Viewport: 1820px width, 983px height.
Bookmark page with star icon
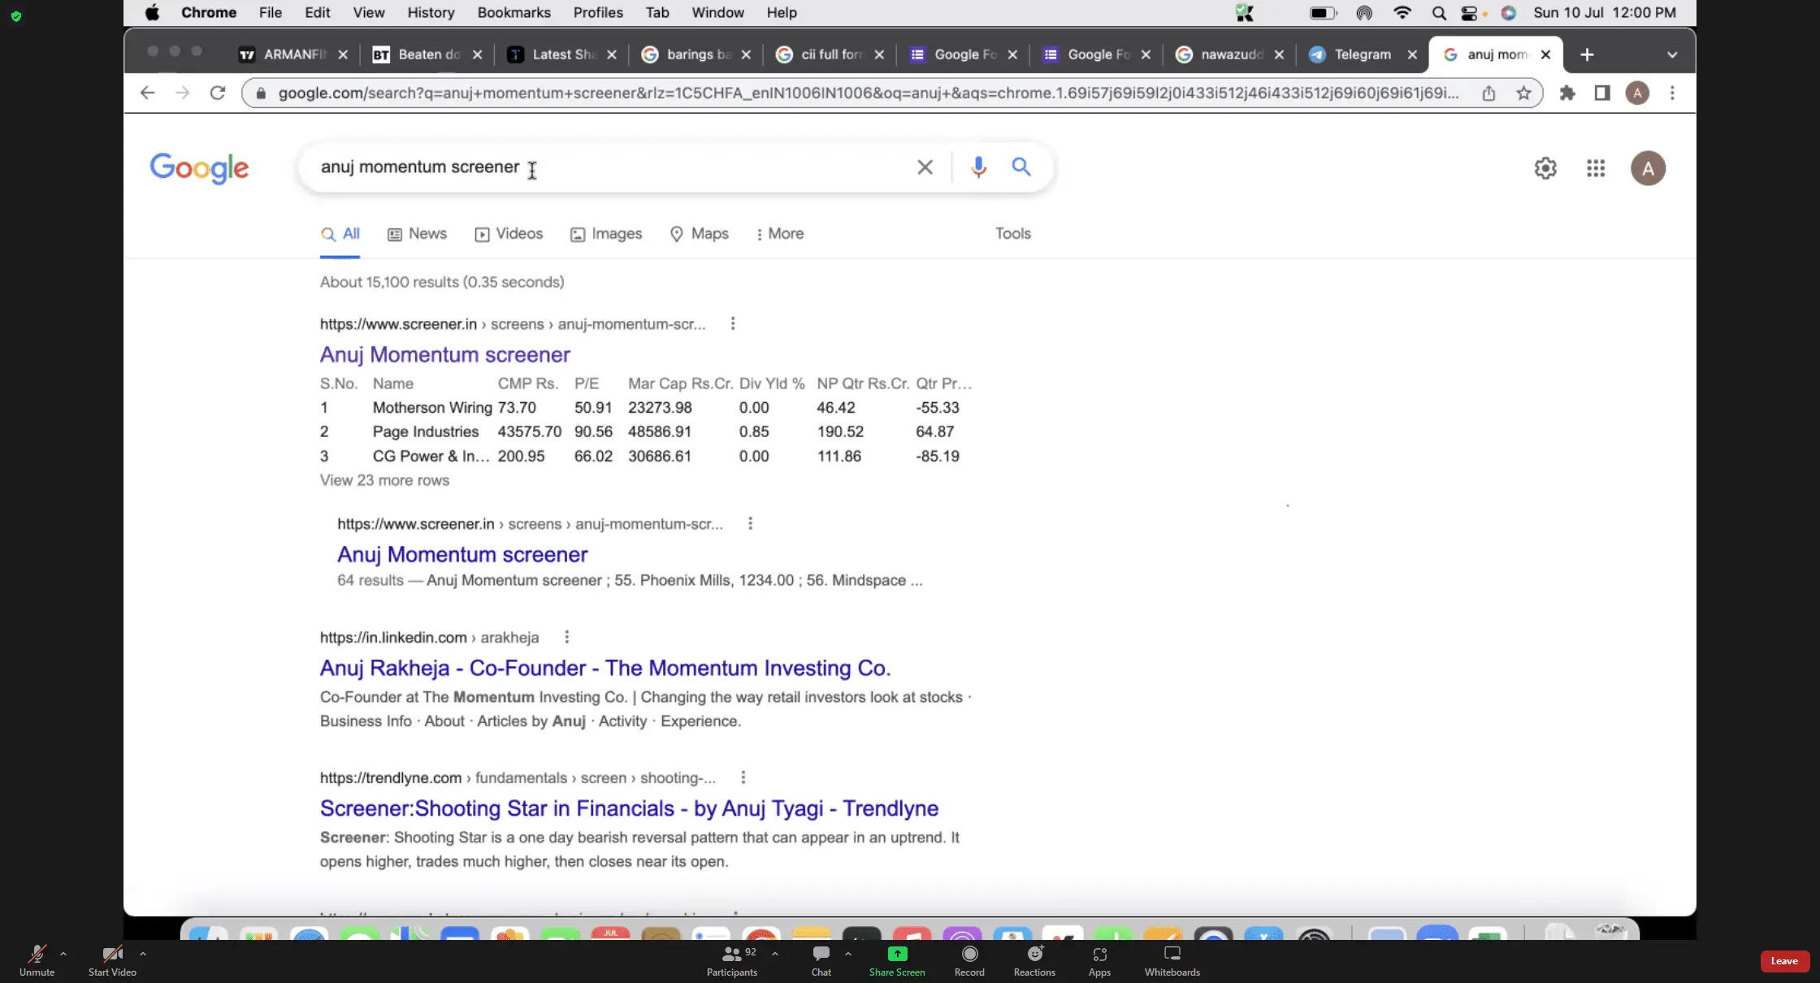click(x=1523, y=93)
